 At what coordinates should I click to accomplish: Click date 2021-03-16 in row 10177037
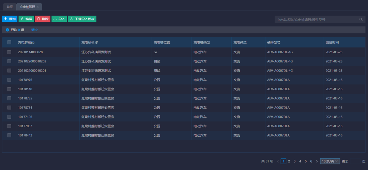(x=334, y=126)
